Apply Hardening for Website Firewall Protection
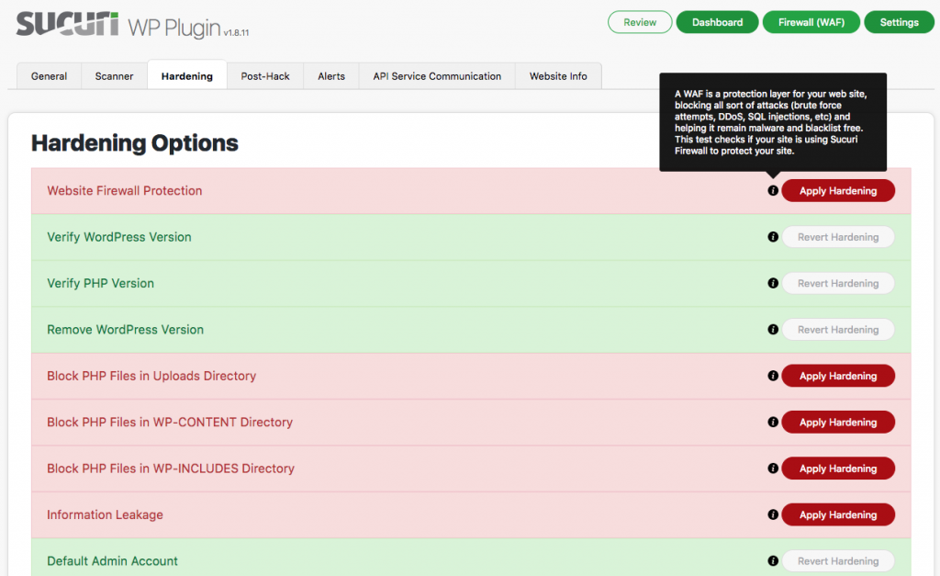 tap(838, 191)
